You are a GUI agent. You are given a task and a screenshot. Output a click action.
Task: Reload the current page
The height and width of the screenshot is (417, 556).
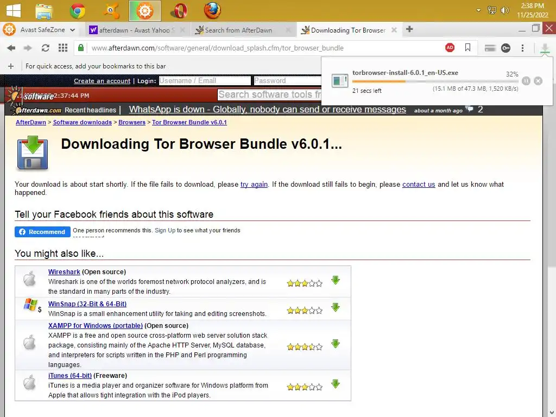[x=46, y=48]
